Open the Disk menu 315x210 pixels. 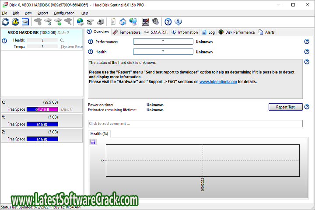point(16,13)
